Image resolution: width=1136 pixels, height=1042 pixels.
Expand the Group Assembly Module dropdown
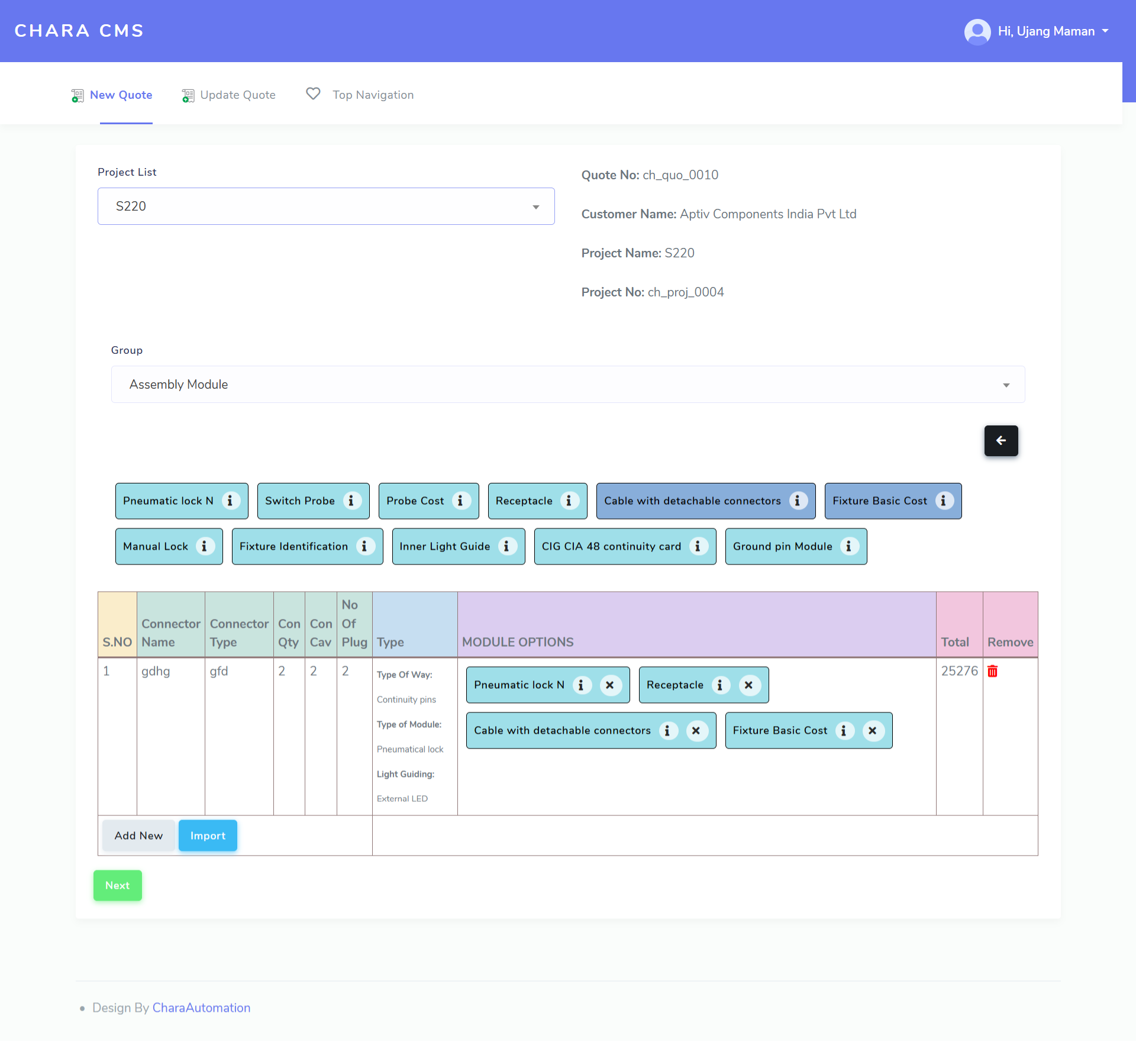(567, 385)
